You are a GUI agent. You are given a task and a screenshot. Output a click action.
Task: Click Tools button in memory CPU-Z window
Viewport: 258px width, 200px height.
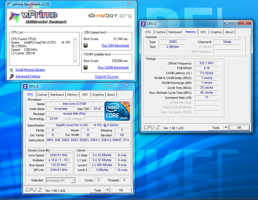[x=216, y=128]
